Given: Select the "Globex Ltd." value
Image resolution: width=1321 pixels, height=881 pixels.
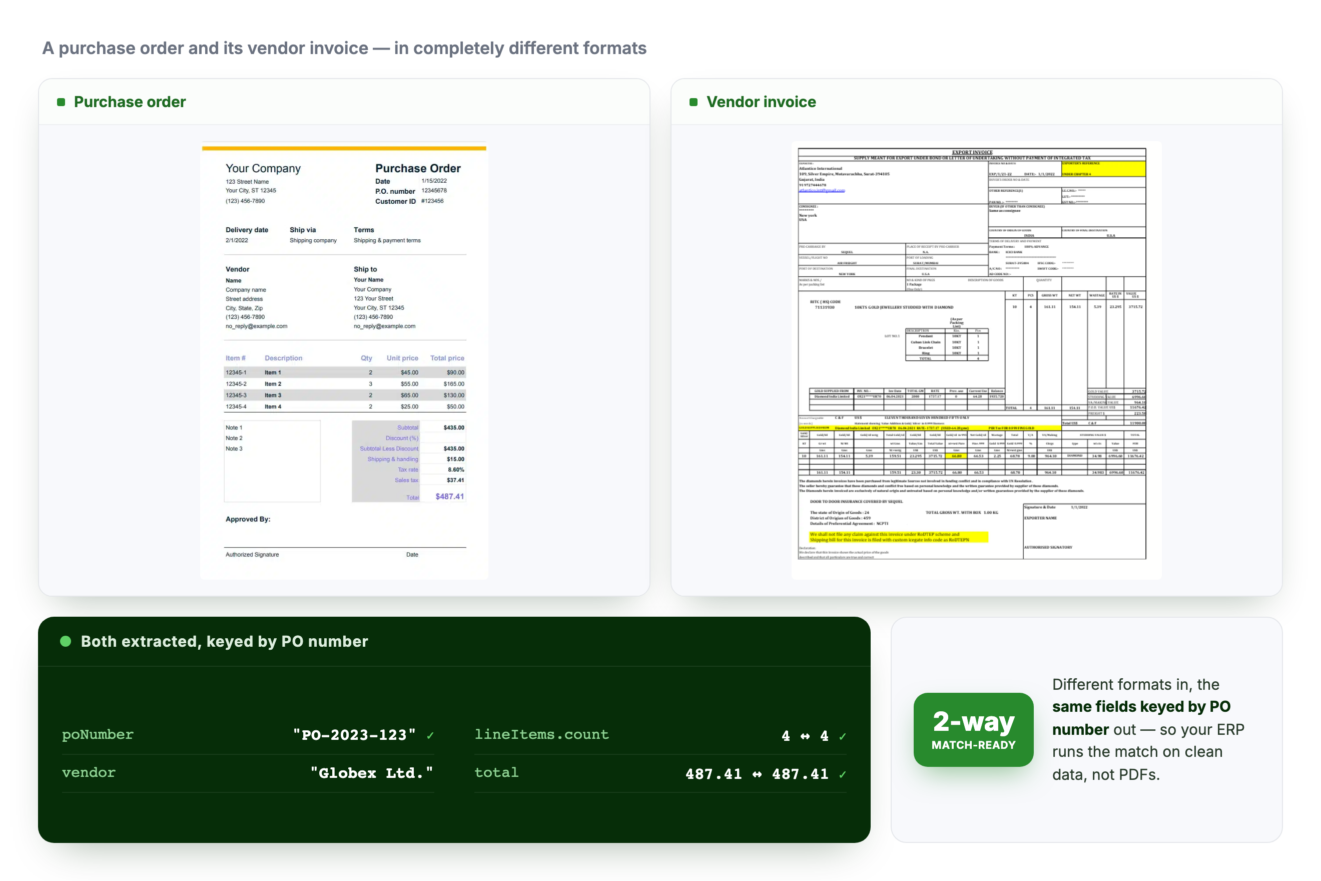Looking at the screenshot, I should click(x=372, y=773).
